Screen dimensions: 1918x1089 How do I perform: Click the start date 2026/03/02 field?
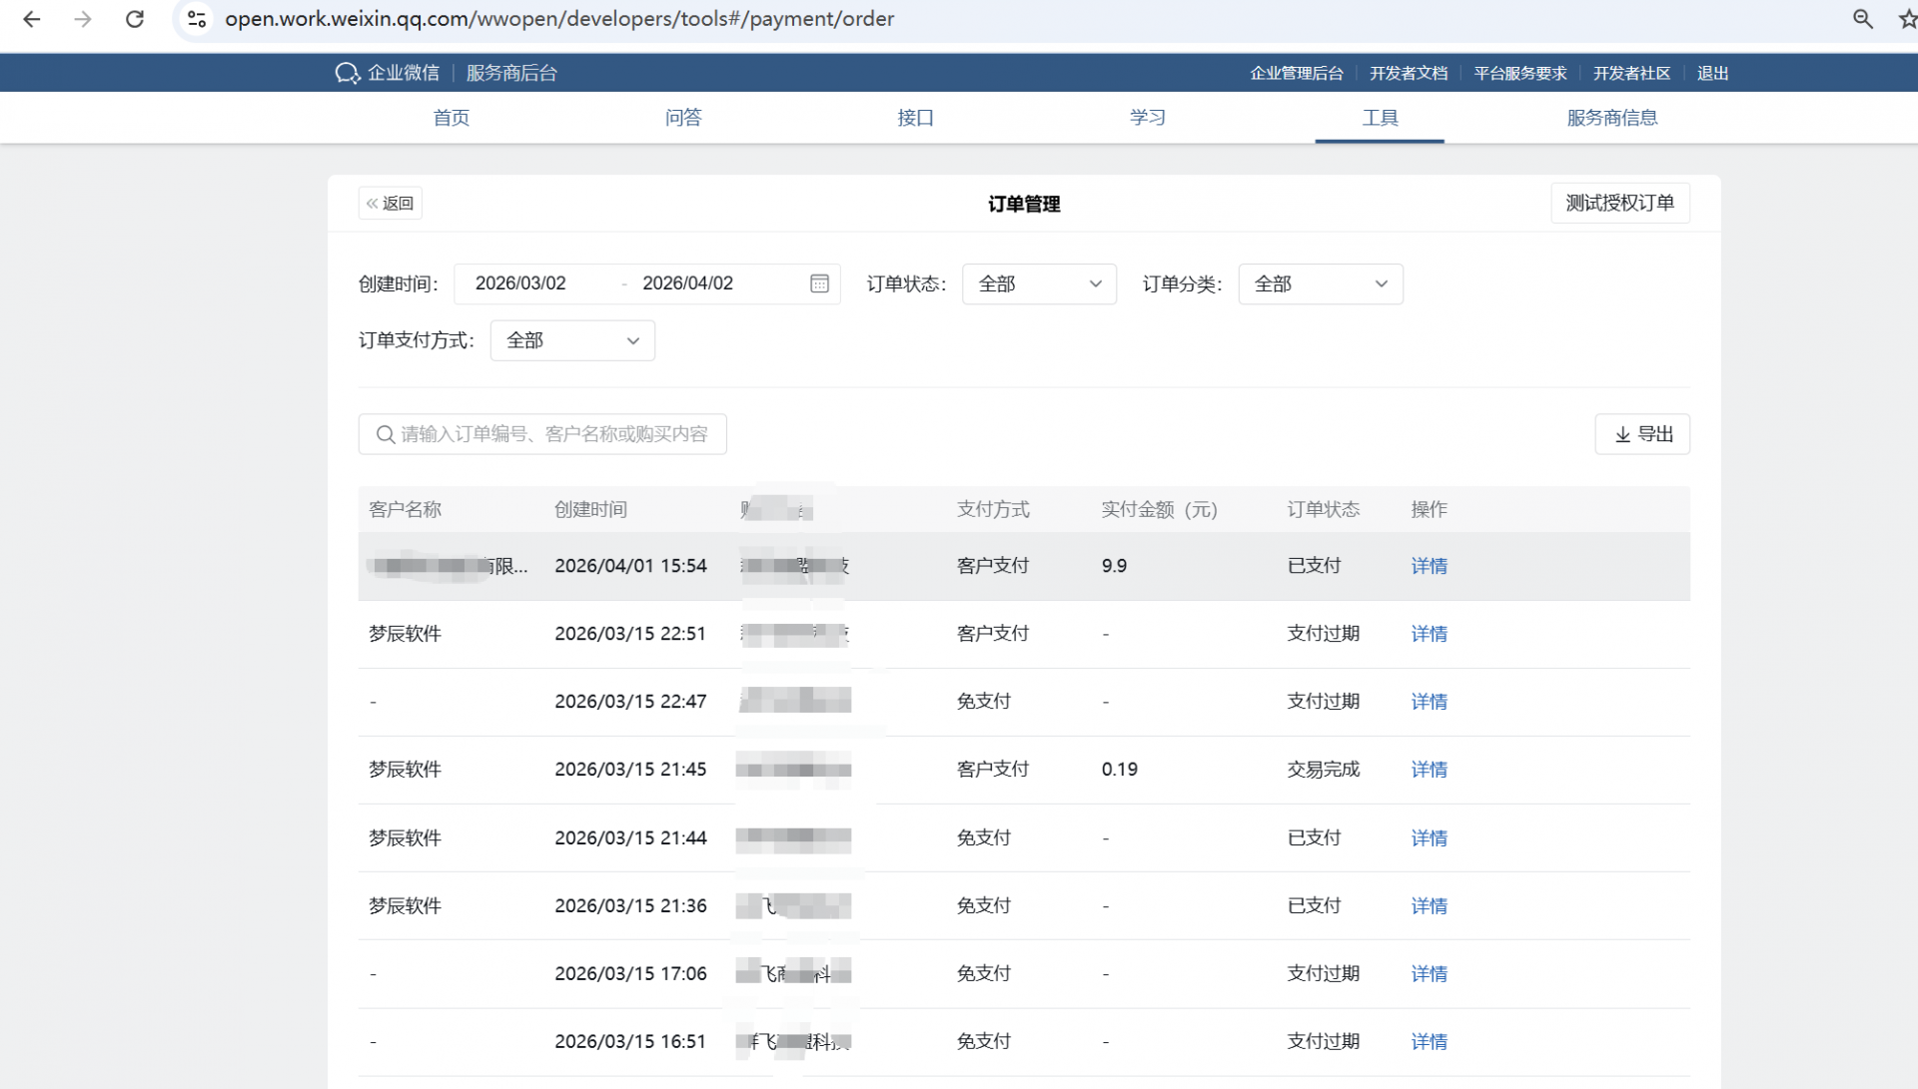click(520, 283)
